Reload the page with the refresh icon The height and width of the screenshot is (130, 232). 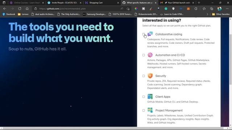20,9
